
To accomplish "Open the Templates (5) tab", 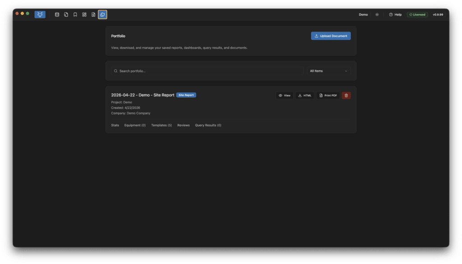I will [x=162, y=125].
